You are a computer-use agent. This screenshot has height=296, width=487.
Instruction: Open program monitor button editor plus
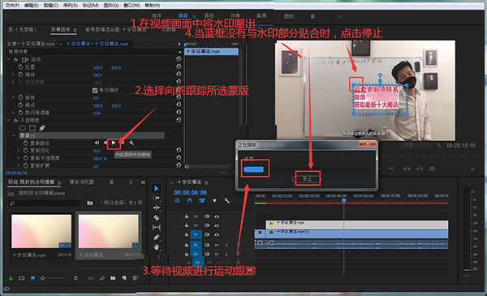coord(472,169)
